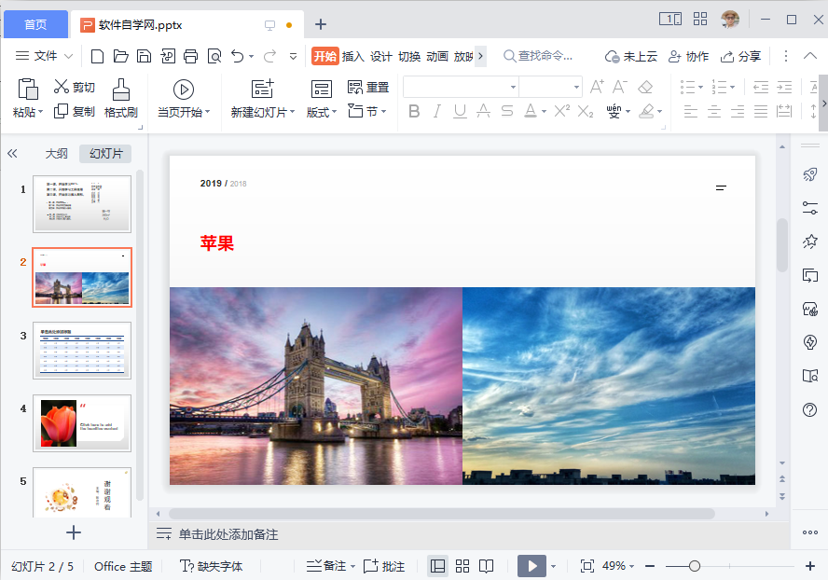The width and height of the screenshot is (828, 580).
Task: Click the Save icon in quick toolbar
Action: click(x=145, y=56)
